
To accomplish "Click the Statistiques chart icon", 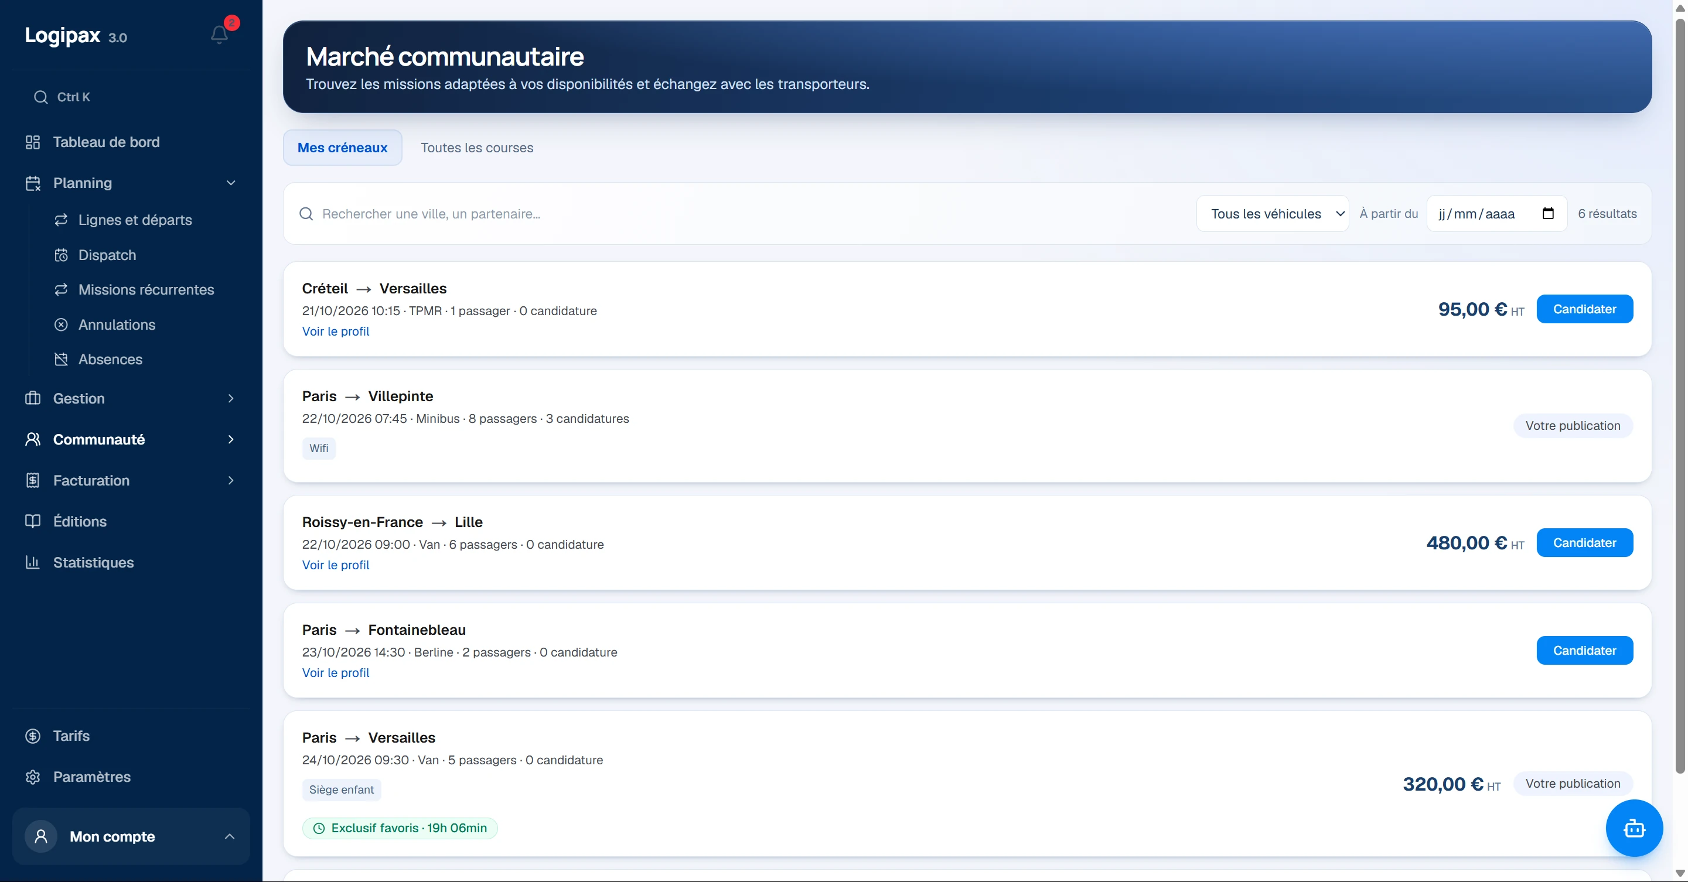I will 33,562.
